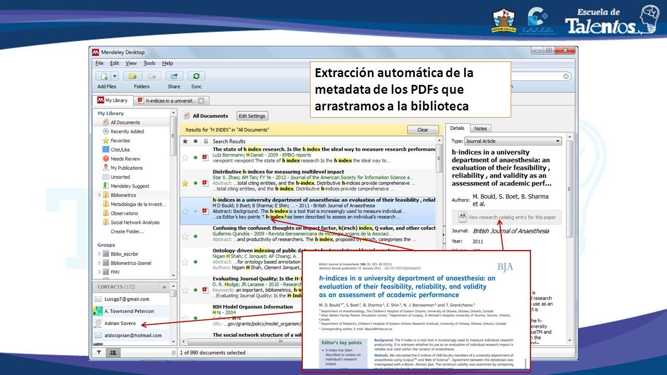Expand the FMV group
This screenshot has height=375, width=667.
(x=99, y=272)
